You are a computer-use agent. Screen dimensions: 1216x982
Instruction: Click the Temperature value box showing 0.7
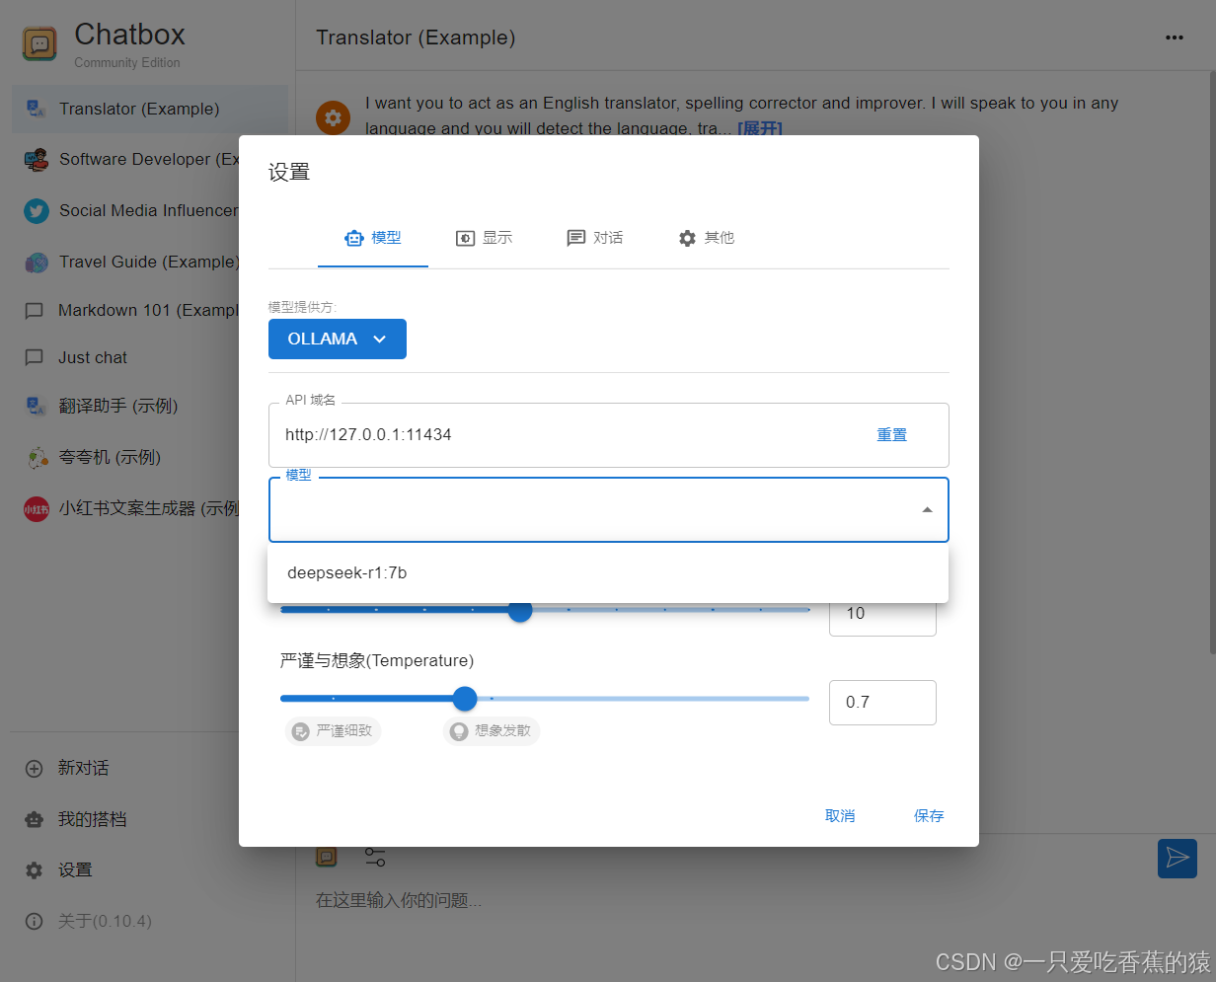tap(882, 703)
